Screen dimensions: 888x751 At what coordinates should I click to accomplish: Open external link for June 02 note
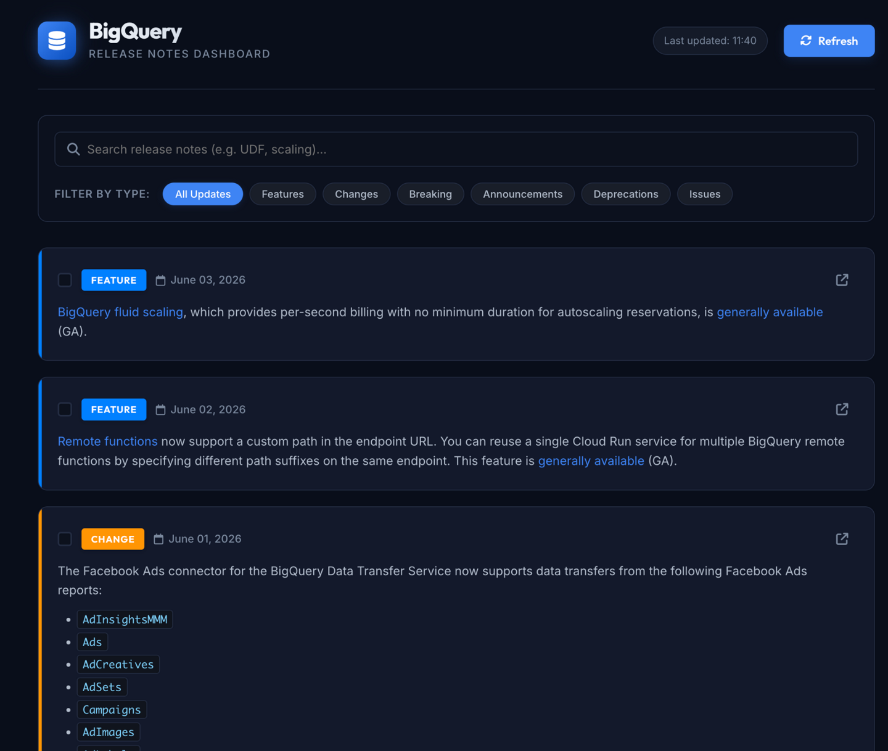[842, 409]
